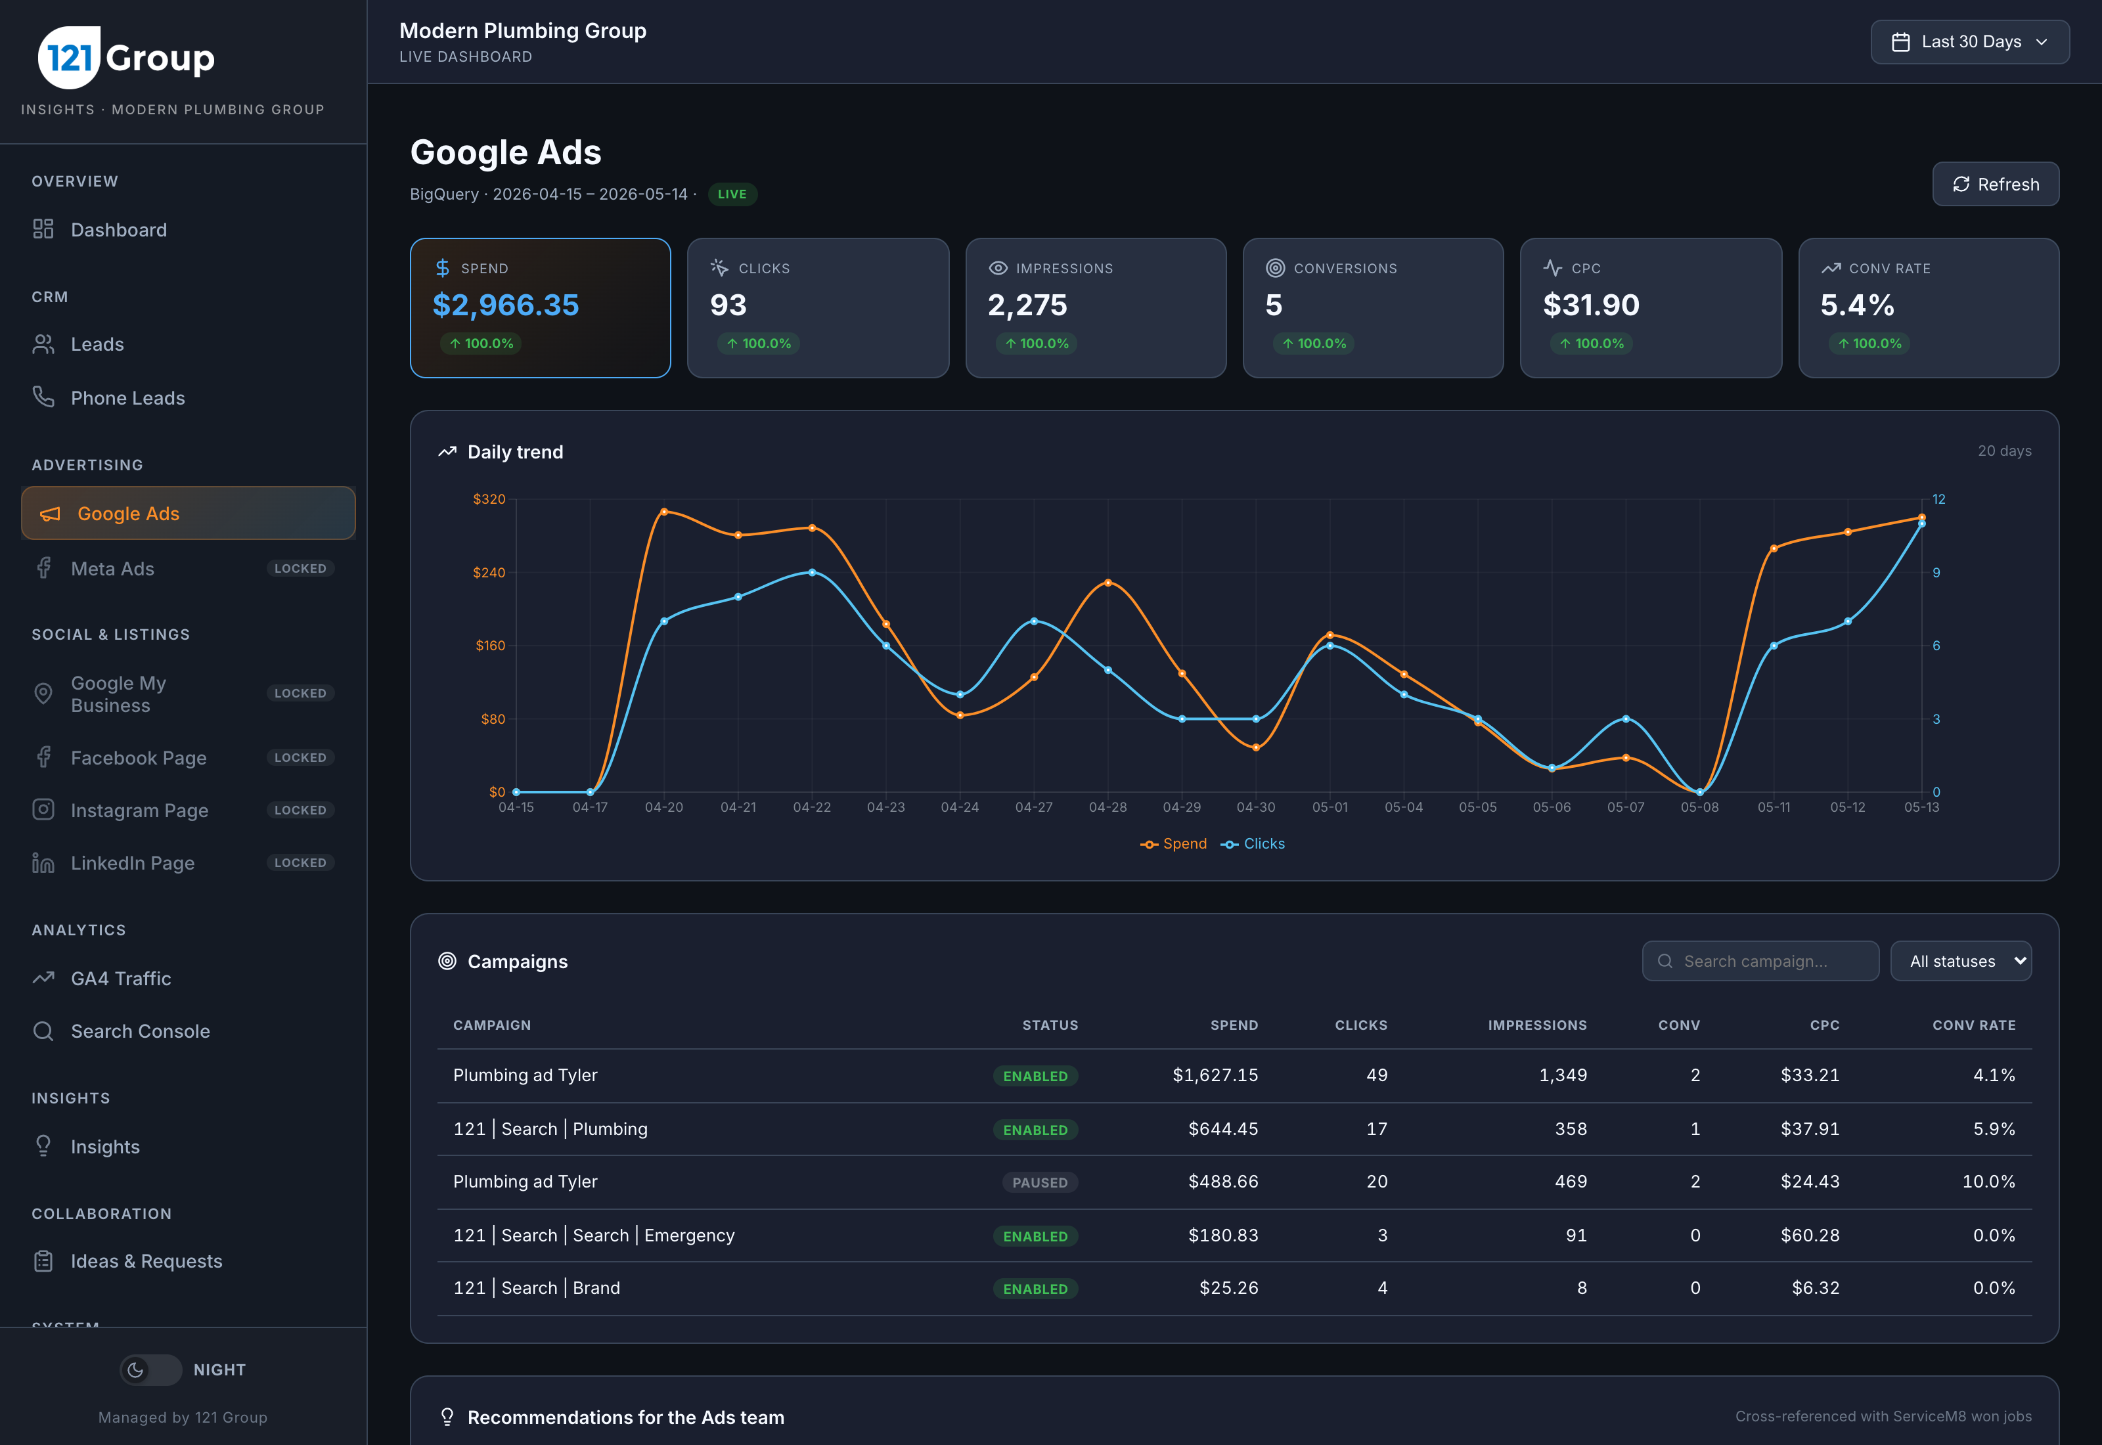Sort by the Spend column header
Screen dimensions: 2102x1445
click(x=1234, y=1025)
